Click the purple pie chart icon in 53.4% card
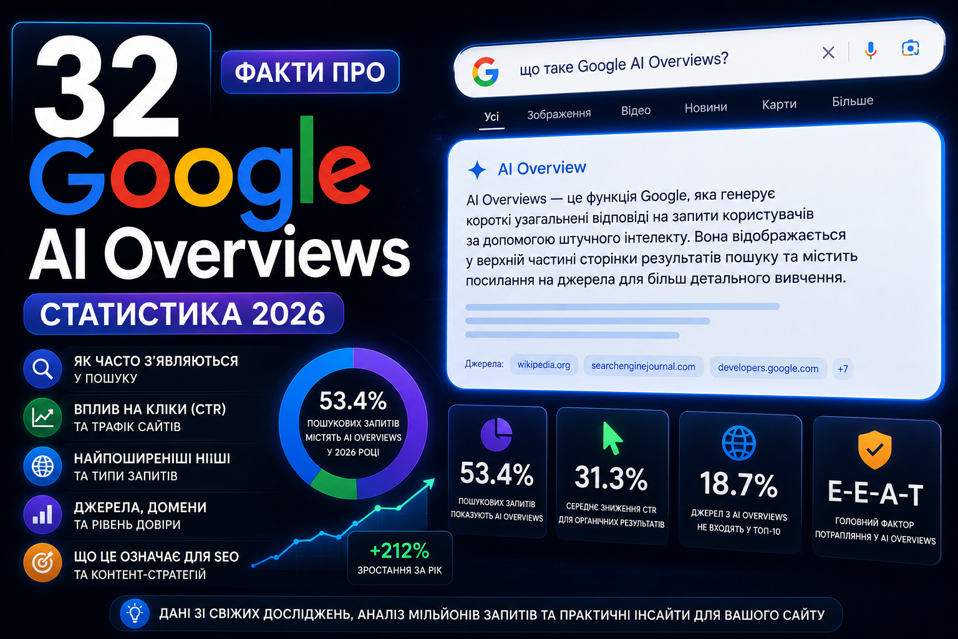Screen dimensions: 958x639 click(x=496, y=434)
